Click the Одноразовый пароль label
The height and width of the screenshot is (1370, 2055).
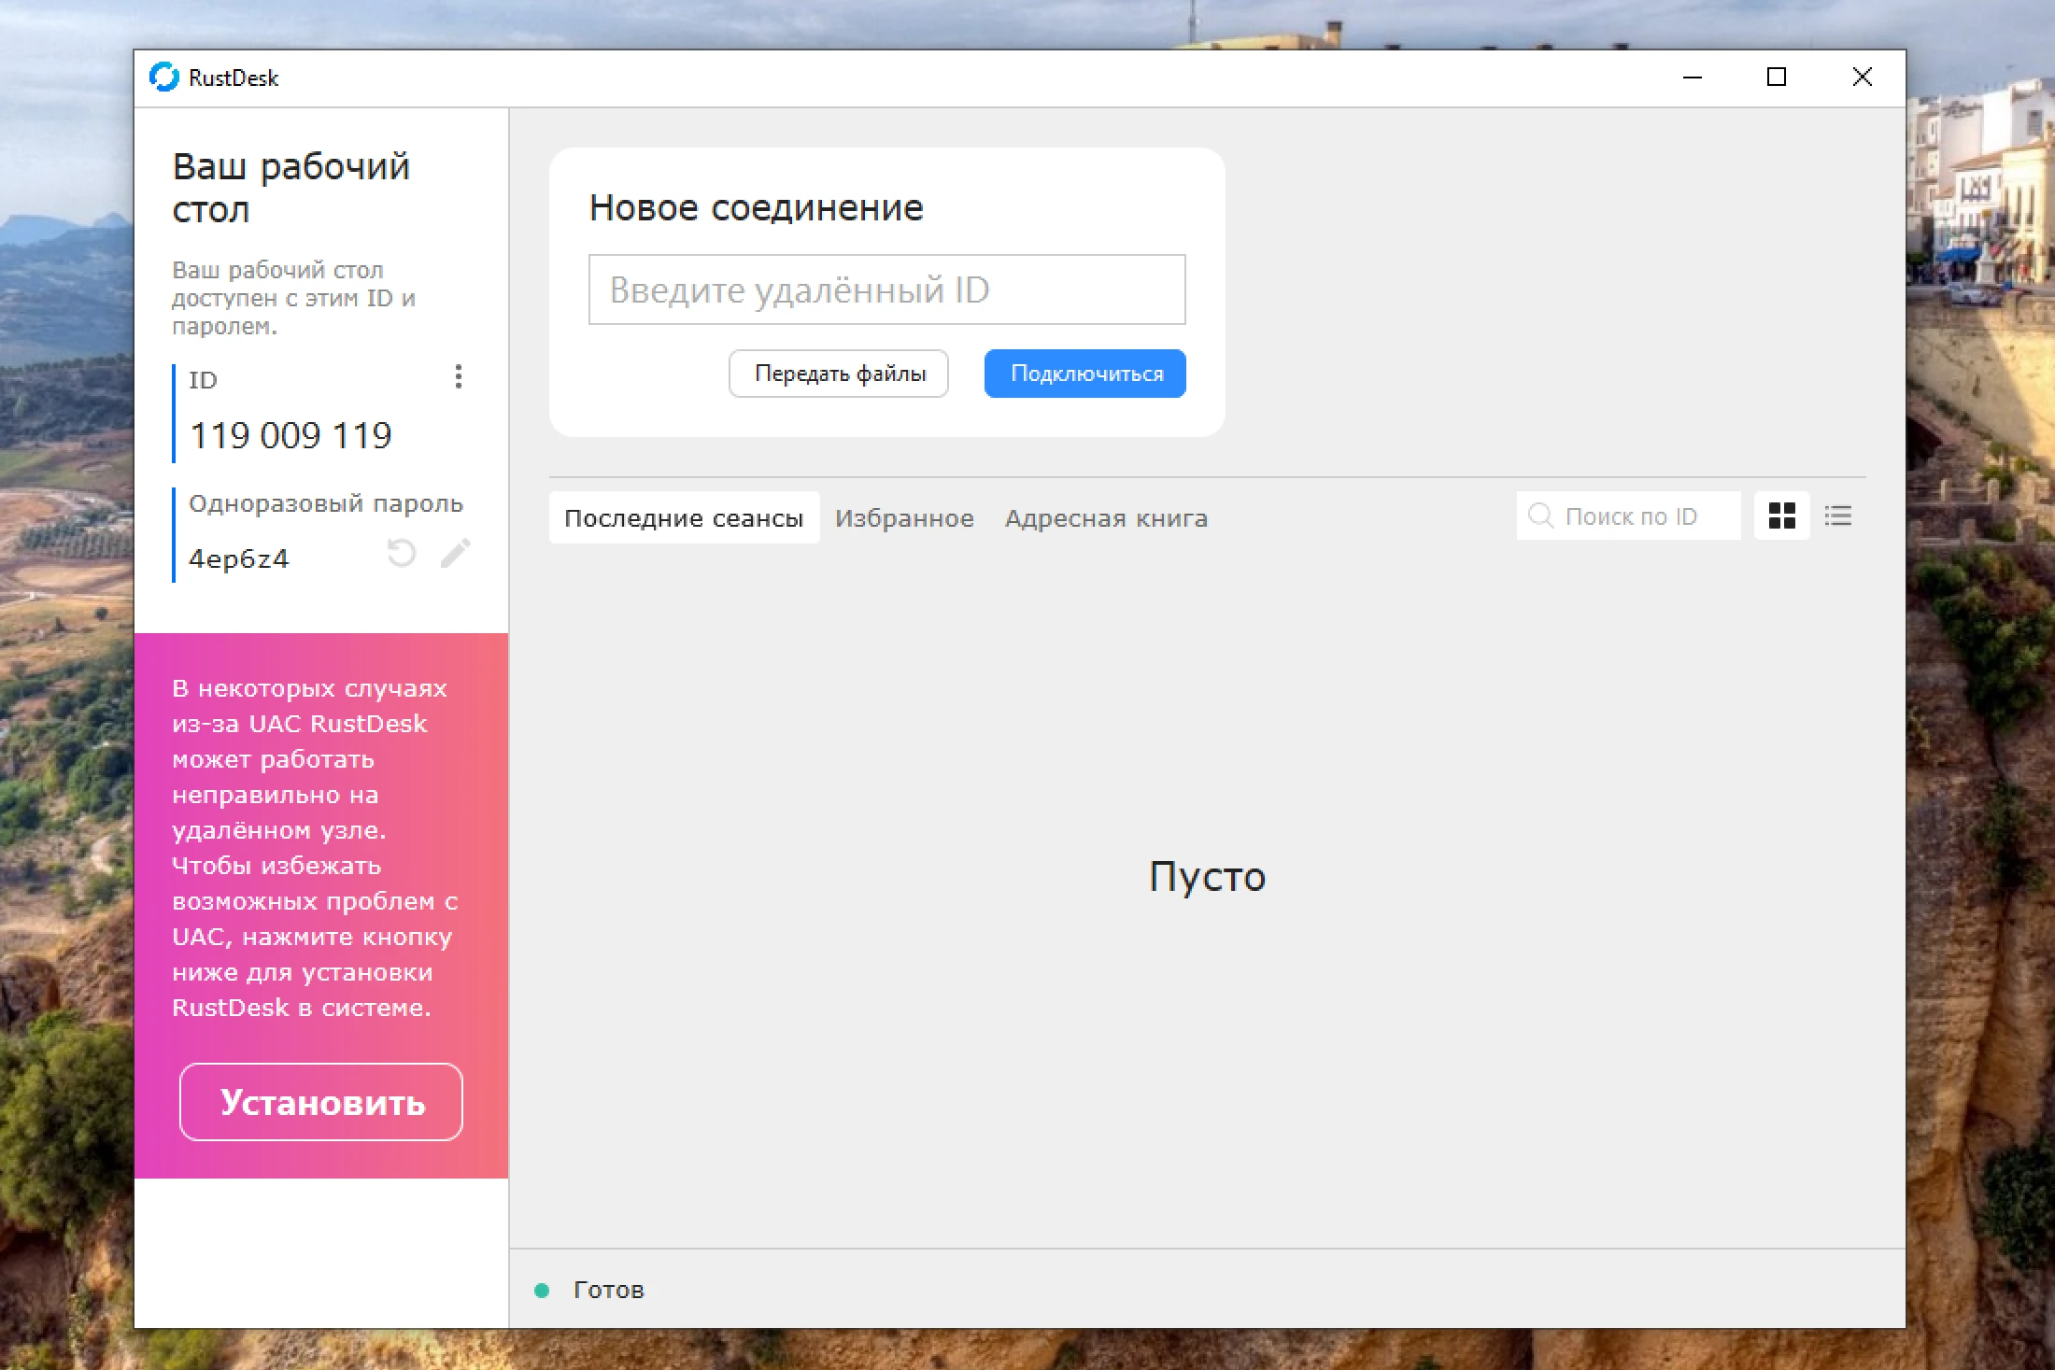(326, 503)
